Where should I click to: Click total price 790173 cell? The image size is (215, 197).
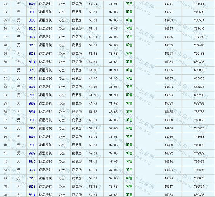point(199,53)
